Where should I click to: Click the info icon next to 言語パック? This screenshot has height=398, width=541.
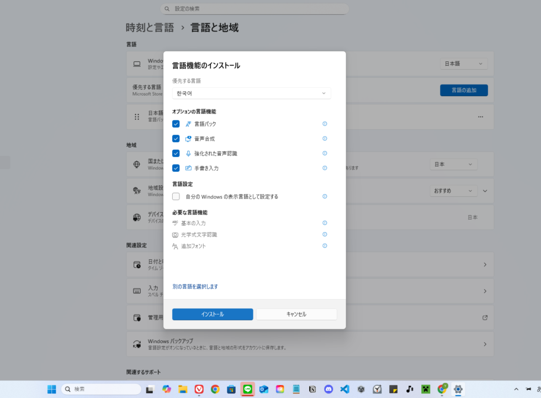coord(325,124)
